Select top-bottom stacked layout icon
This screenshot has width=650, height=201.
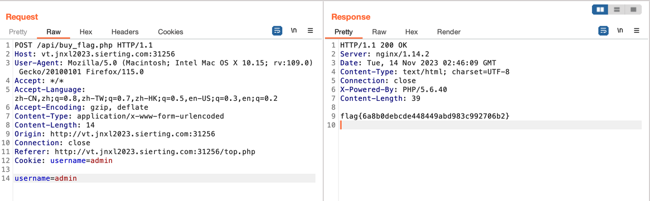[616, 9]
